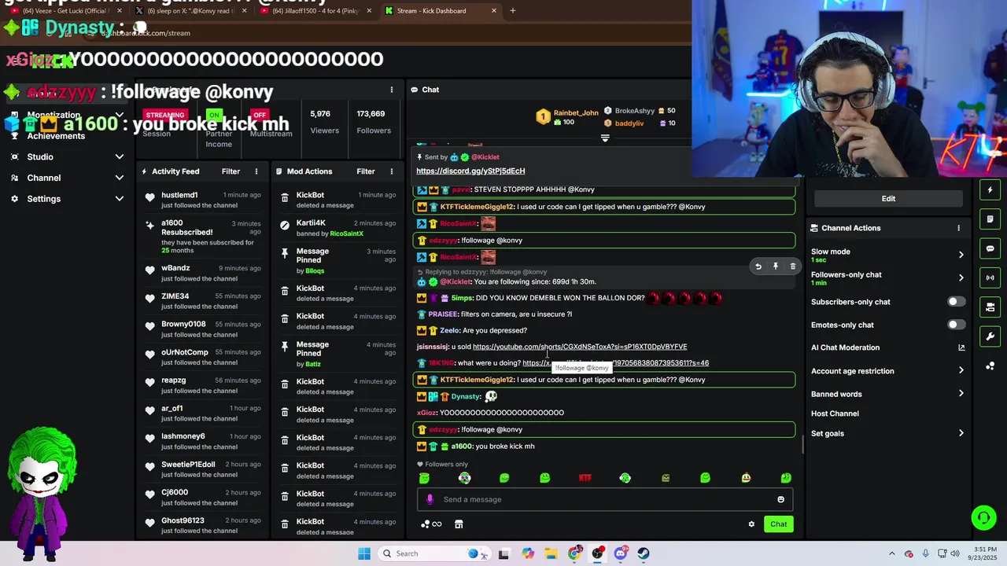Collapse the chat header drag handle
1007x566 pixels.
605,138
